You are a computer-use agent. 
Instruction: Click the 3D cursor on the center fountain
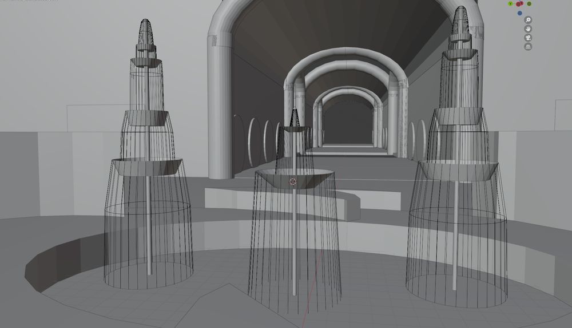(292, 181)
